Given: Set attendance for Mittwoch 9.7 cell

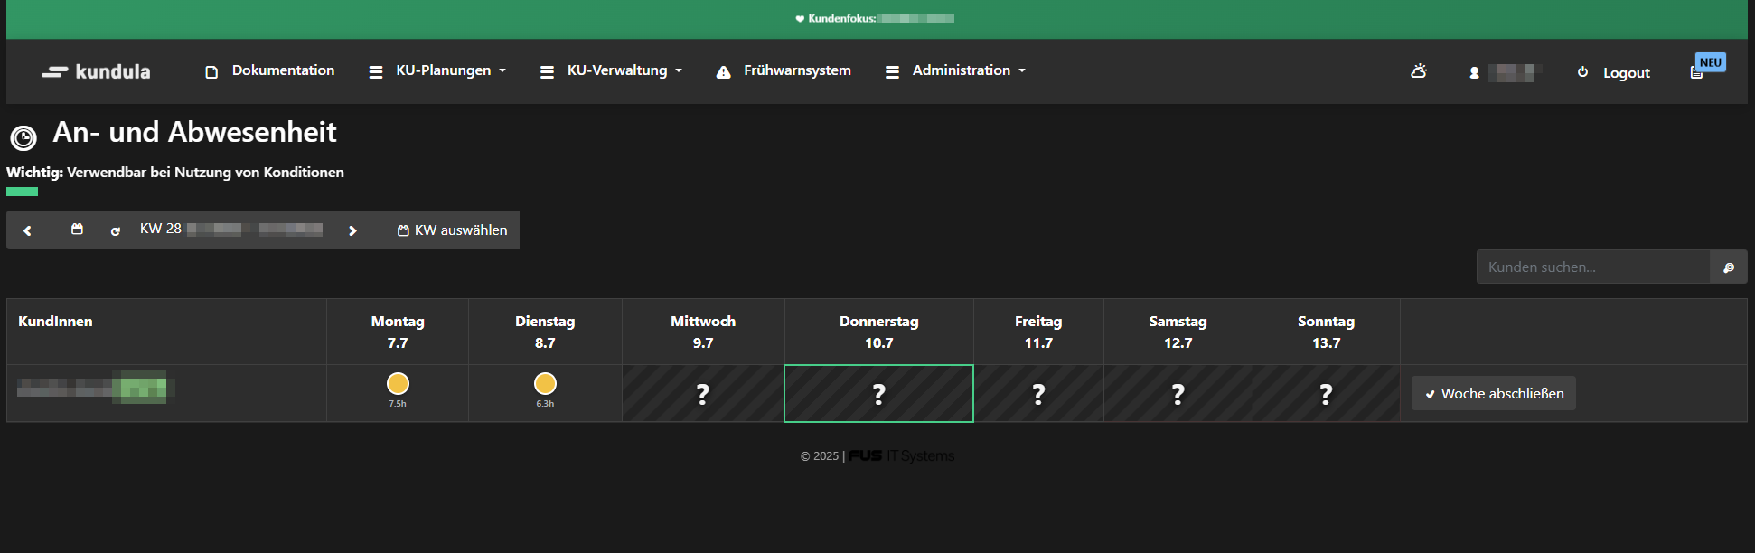Looking at the screenshot, I should (x=703, y=394).
